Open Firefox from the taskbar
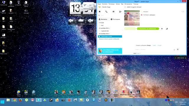Image resolution: width=189 pixels, height=106 pixels. click(20, 100)
